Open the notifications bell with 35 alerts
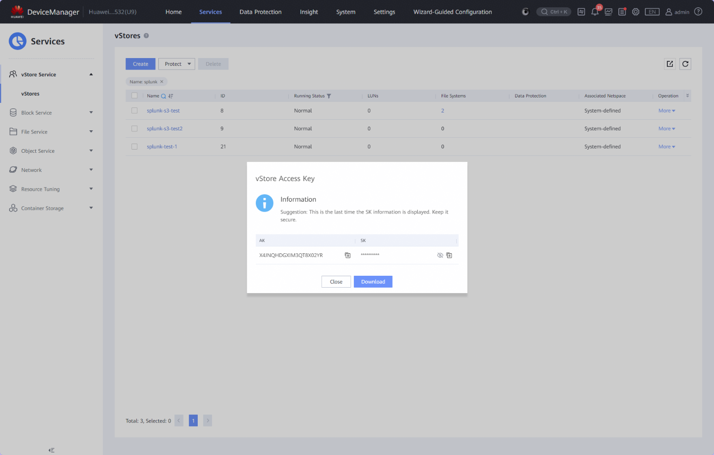This screenshot has height=455, width=714. [x=595, y=11]
